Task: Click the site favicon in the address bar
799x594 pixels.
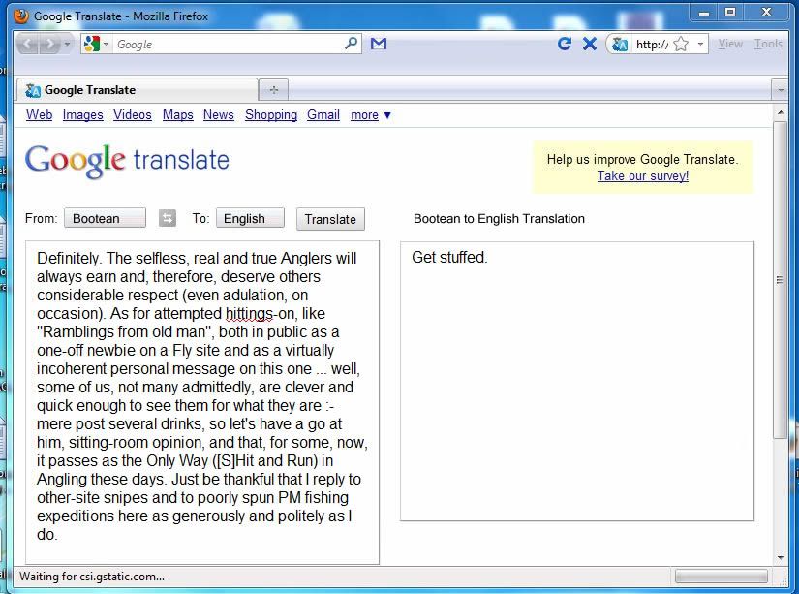Action: (620, 45)
